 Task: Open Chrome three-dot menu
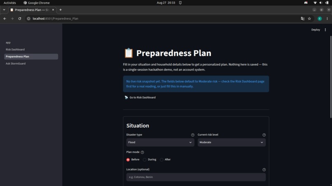click(x=327, y=18)
